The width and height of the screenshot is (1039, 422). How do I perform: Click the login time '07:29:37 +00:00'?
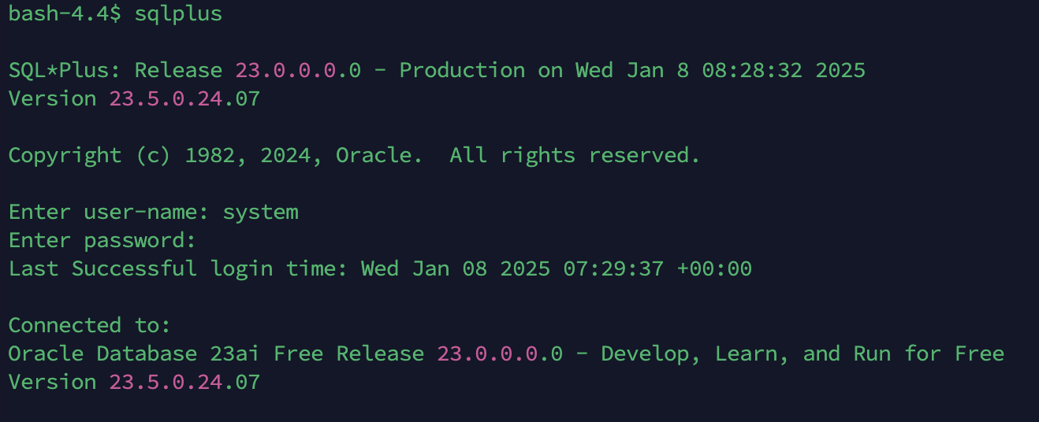tap(657, 269)
